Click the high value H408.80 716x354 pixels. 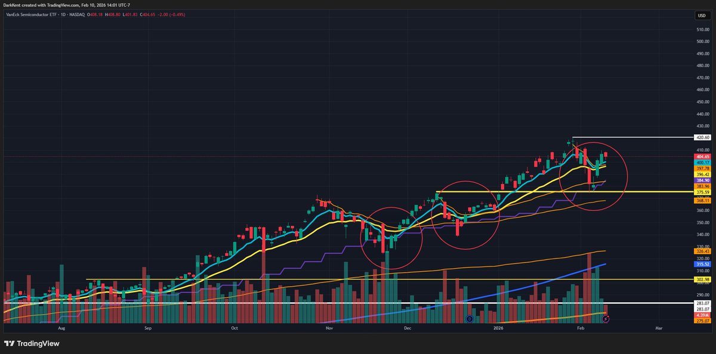pyautogui.click(x=112, y=14)
